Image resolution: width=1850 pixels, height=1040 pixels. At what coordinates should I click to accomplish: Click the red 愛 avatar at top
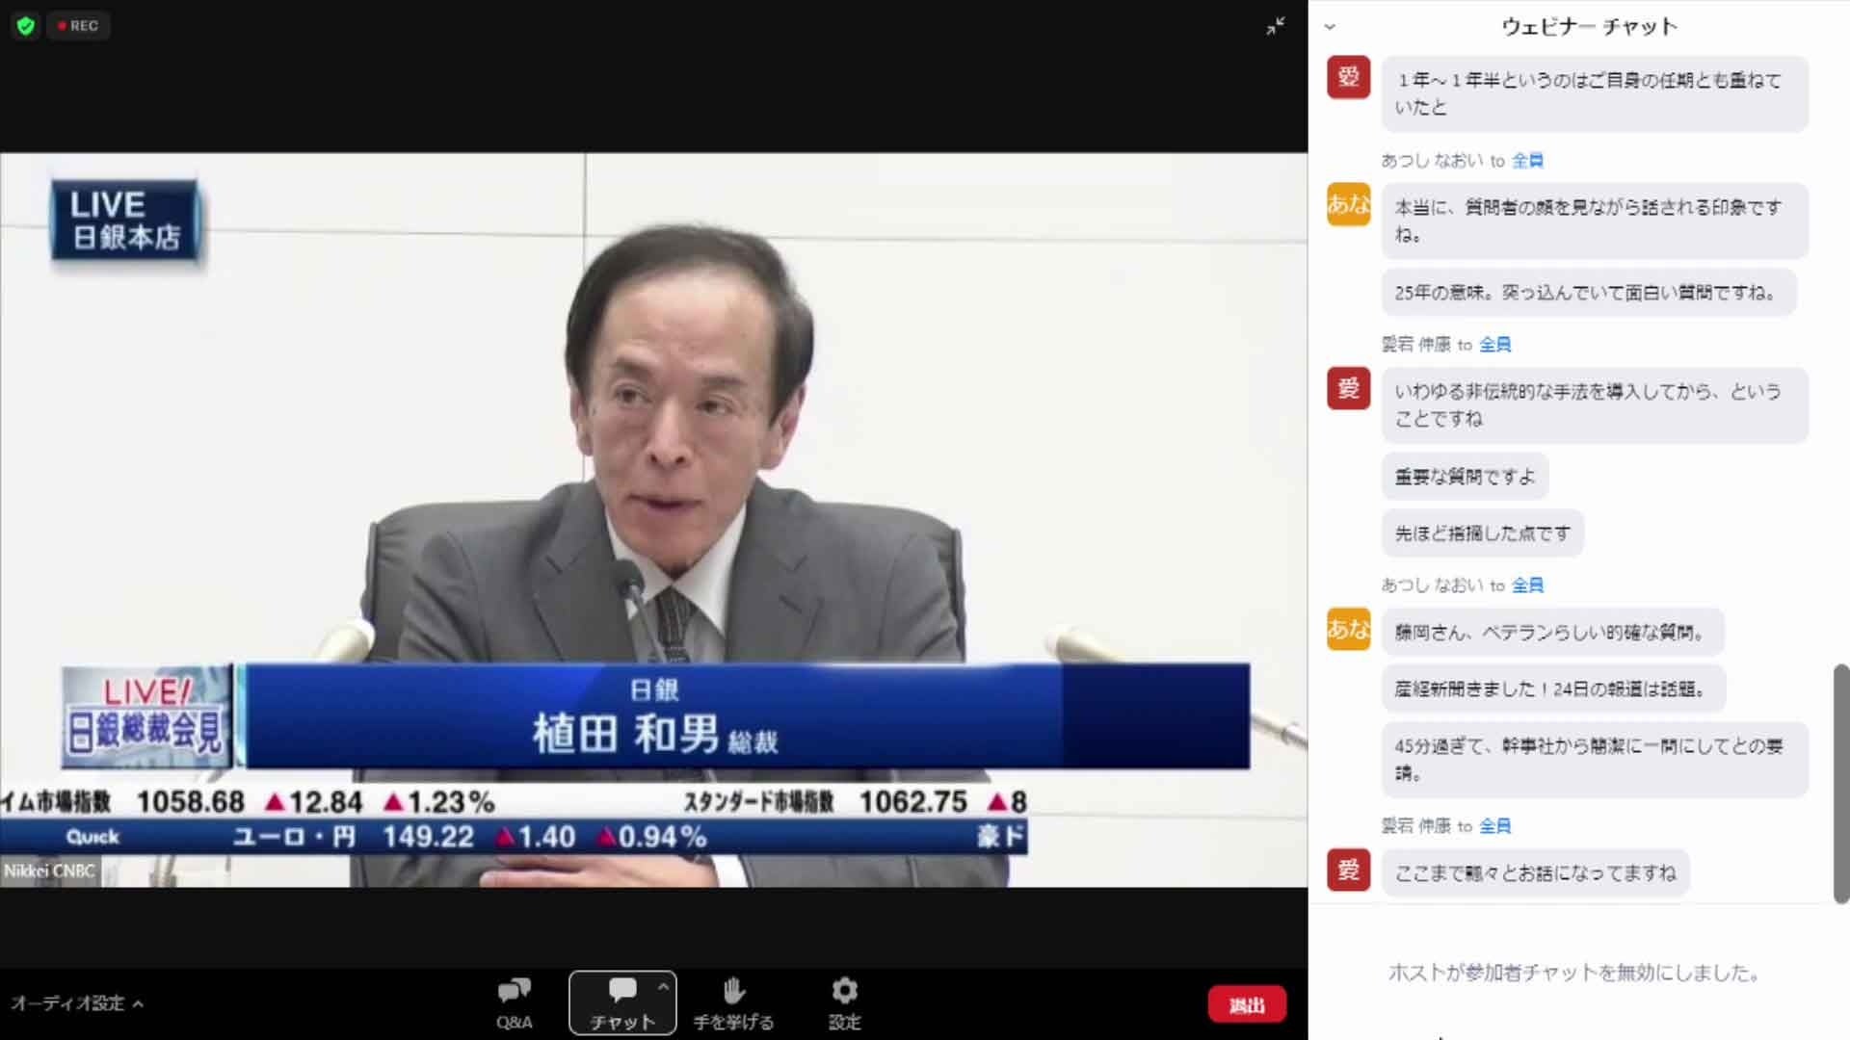[x=1348, y=77]
